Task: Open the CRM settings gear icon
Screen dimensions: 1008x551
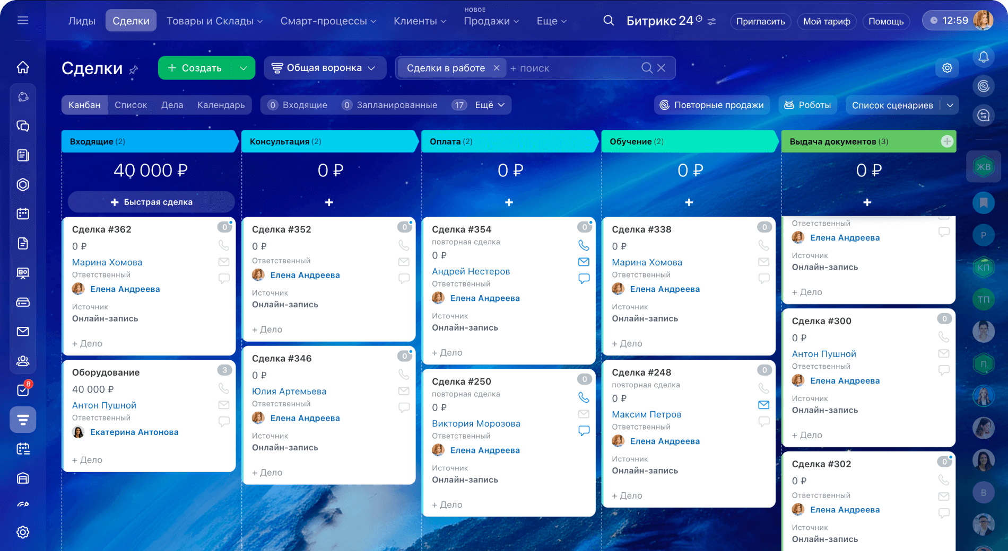Action: [947, 68]
